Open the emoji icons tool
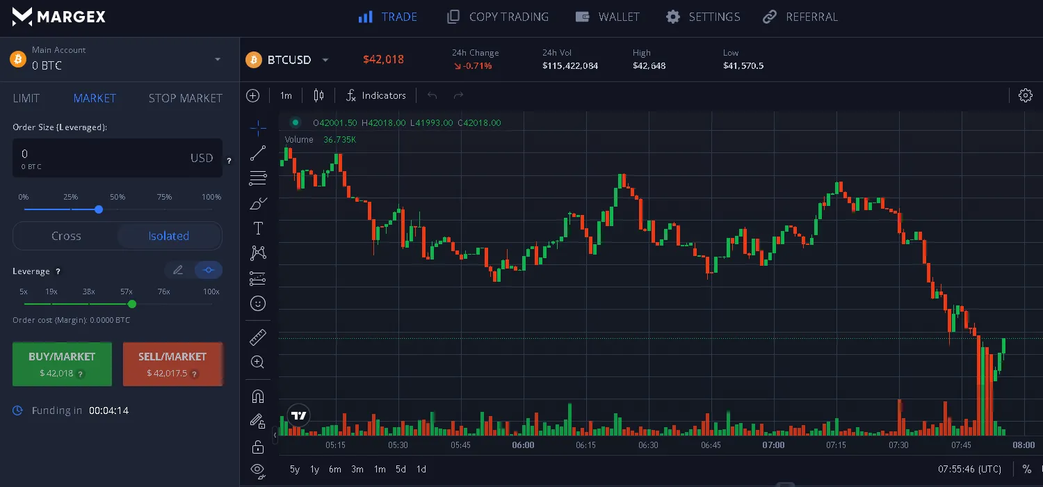 coord(258,303)
